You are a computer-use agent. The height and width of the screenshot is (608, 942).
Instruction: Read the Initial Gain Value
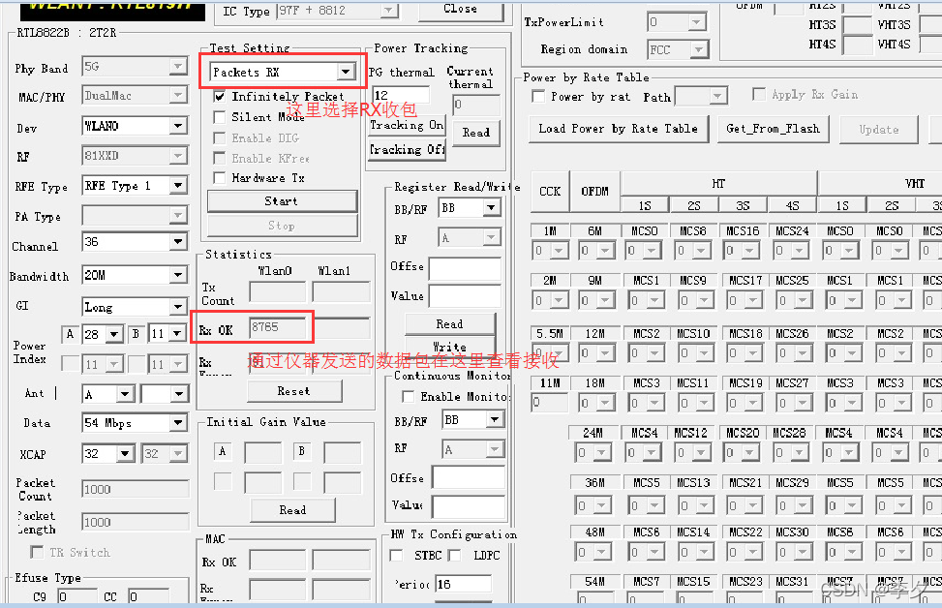point(292,510)
